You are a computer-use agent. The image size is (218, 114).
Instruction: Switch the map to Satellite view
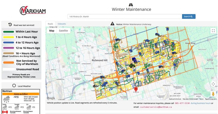click(x=63, y=31)
